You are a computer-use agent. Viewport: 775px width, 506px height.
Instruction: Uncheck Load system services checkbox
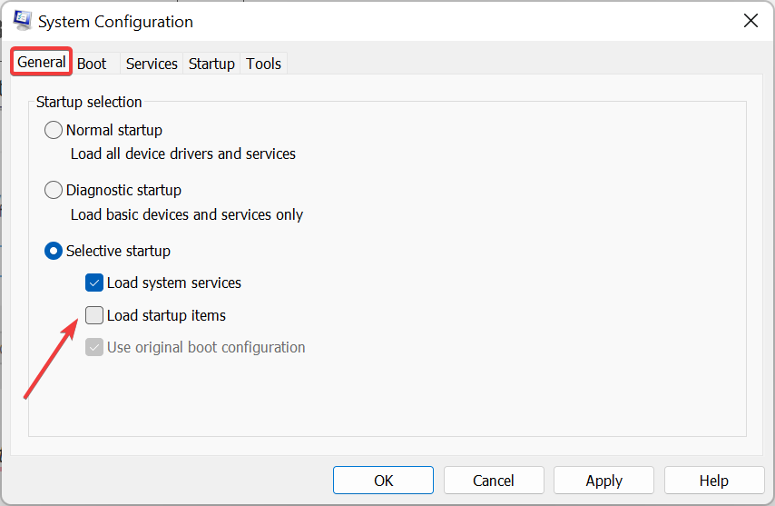click(94, 283)
